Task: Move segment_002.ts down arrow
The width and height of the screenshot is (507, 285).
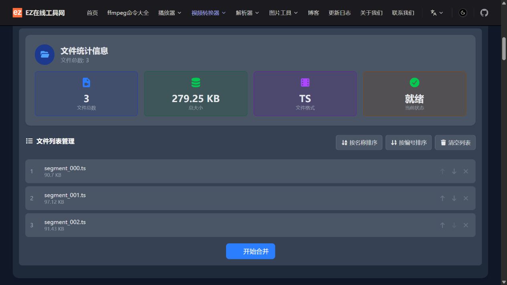Action: (454, 225)
